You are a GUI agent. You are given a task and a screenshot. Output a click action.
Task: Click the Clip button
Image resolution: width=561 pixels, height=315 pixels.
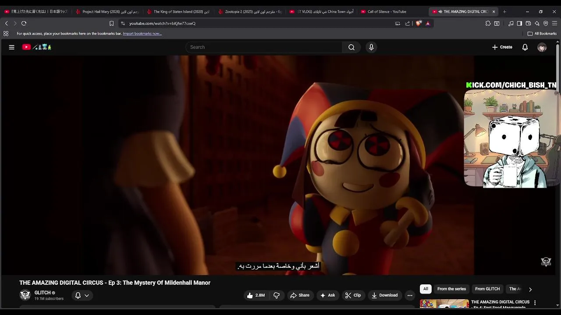coord(353,295)
